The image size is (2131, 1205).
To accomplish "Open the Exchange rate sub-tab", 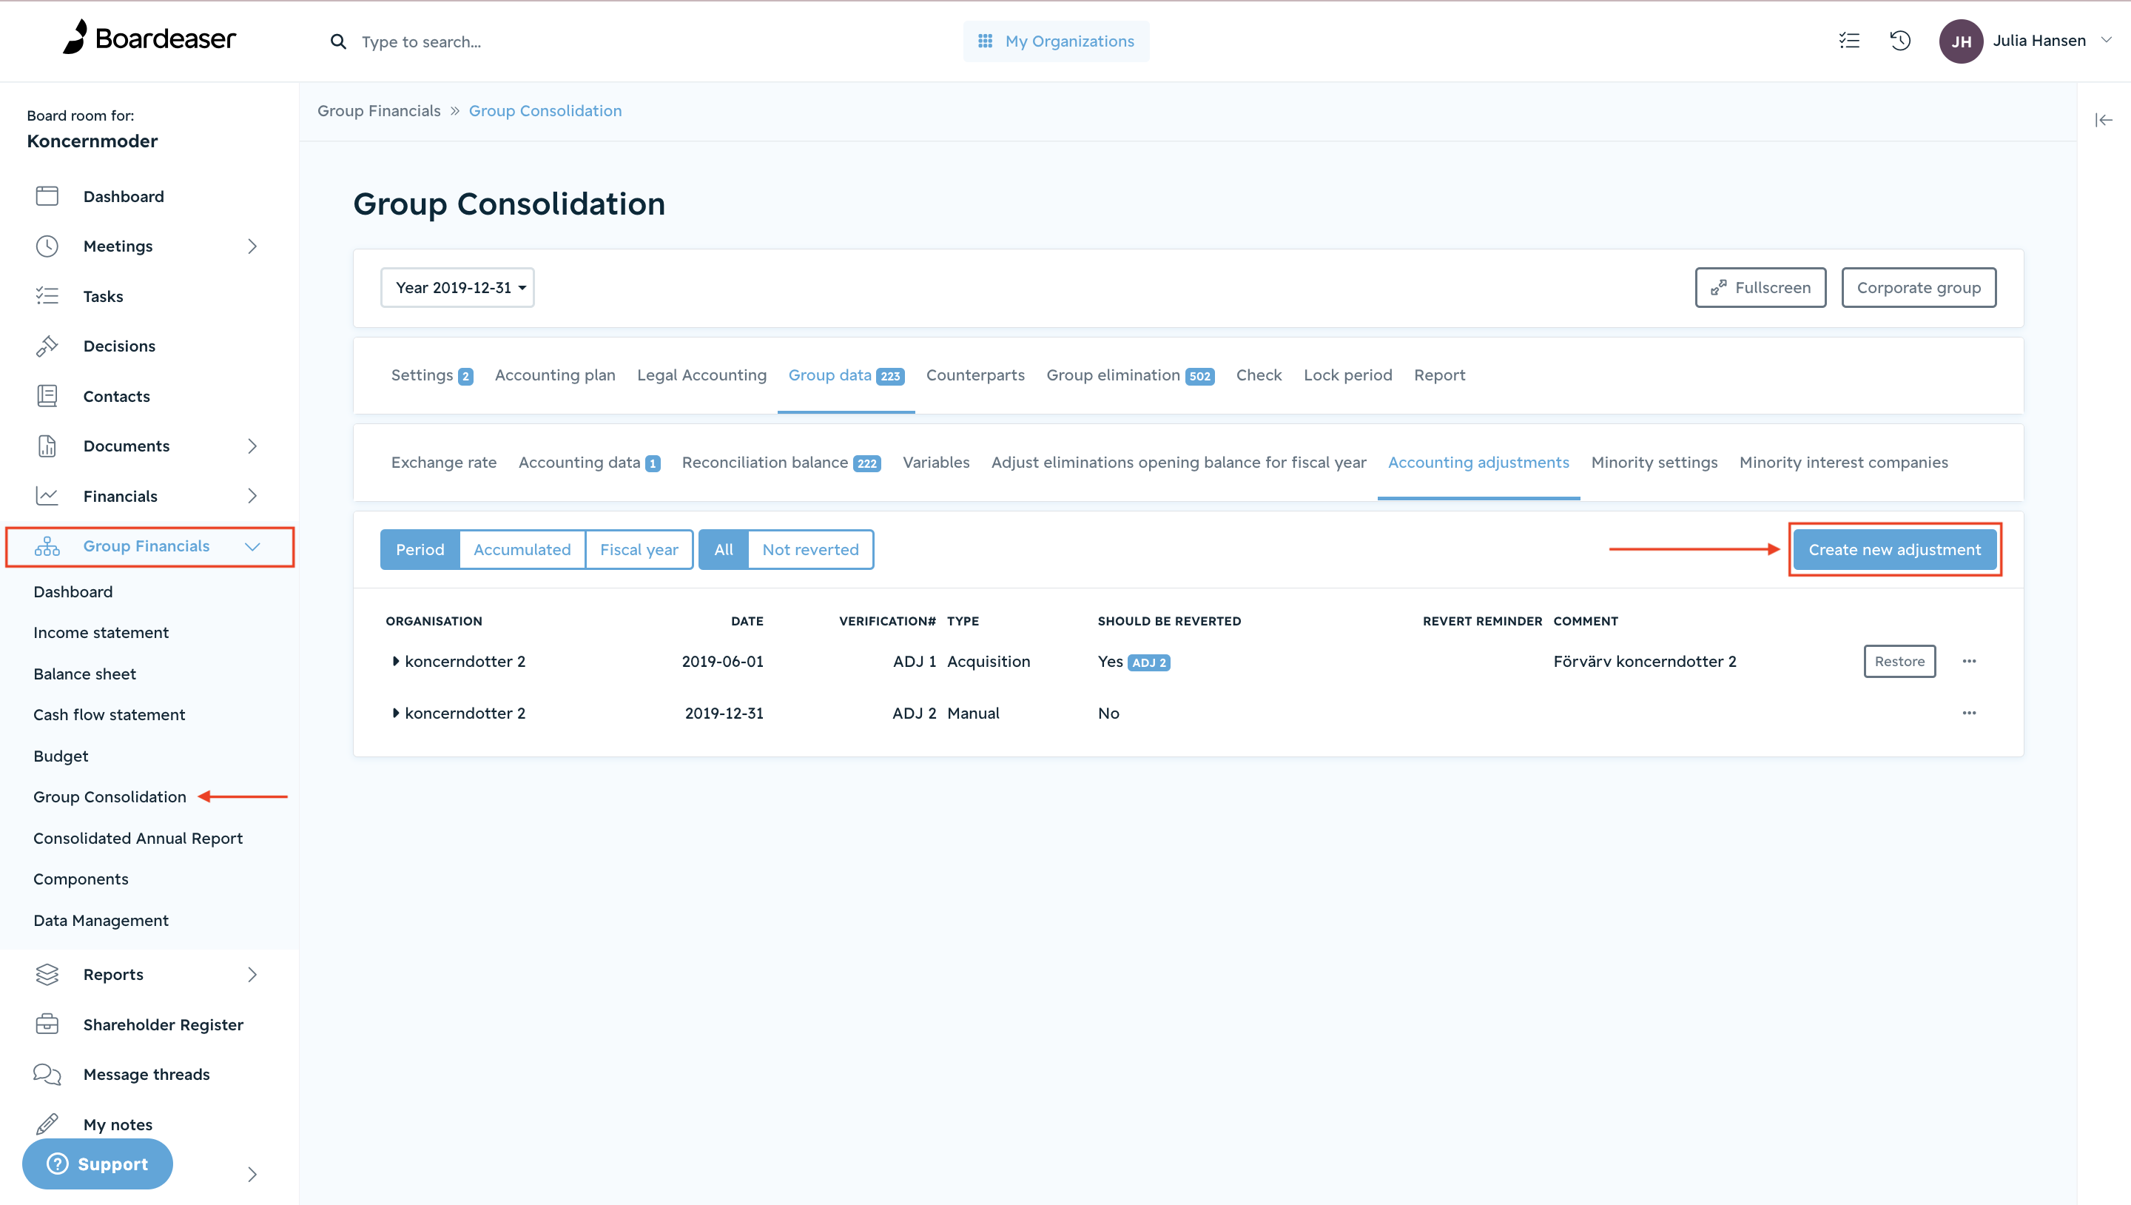I will pos(443,463).
